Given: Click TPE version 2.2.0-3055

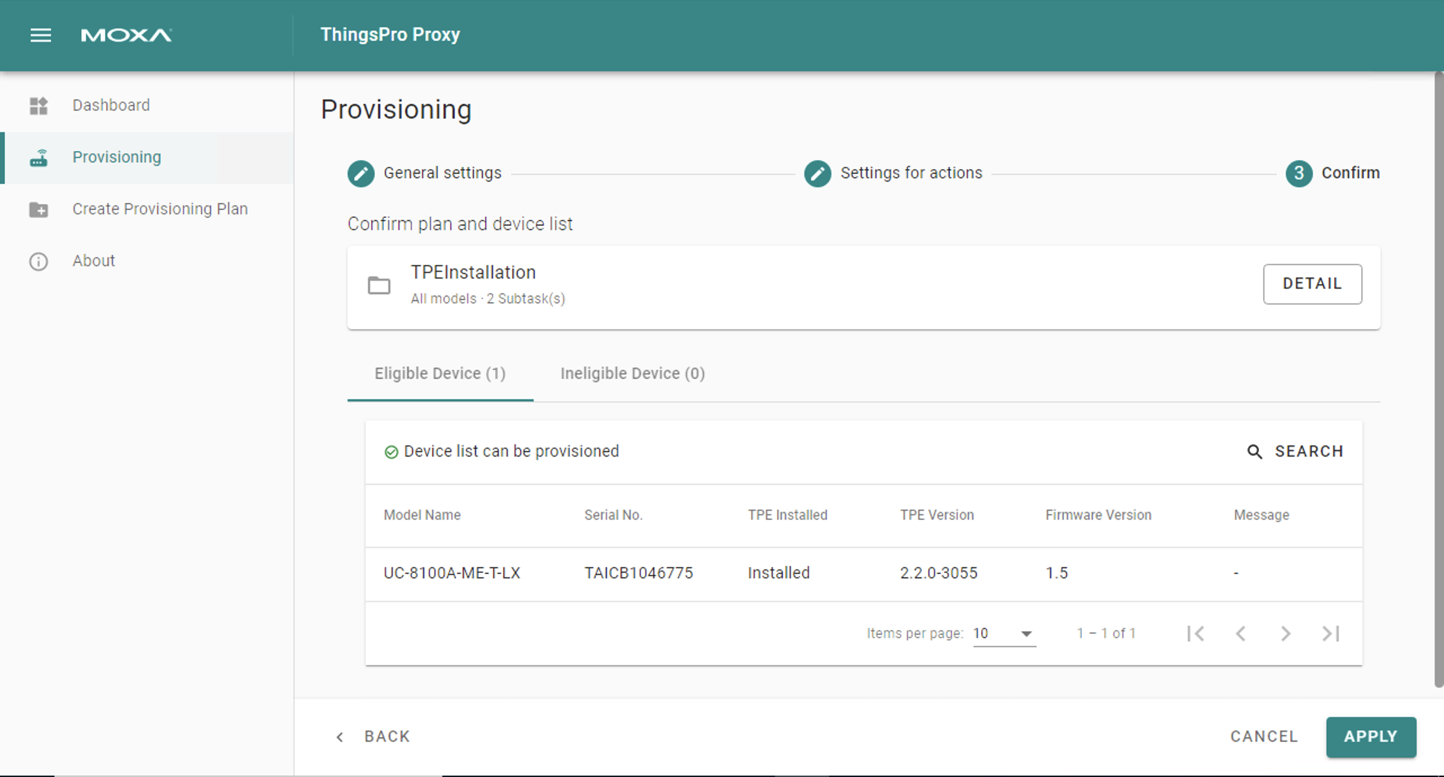Looking at the screenshot, I should 939,573.
